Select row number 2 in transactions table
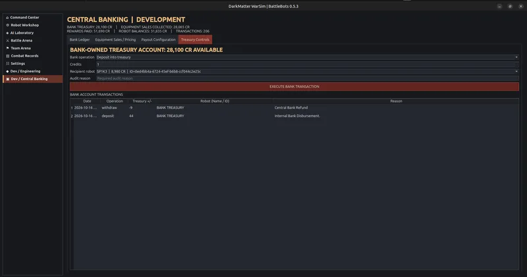Image resolution: width=527 pixels, height=277 pixels. point(72,116)
